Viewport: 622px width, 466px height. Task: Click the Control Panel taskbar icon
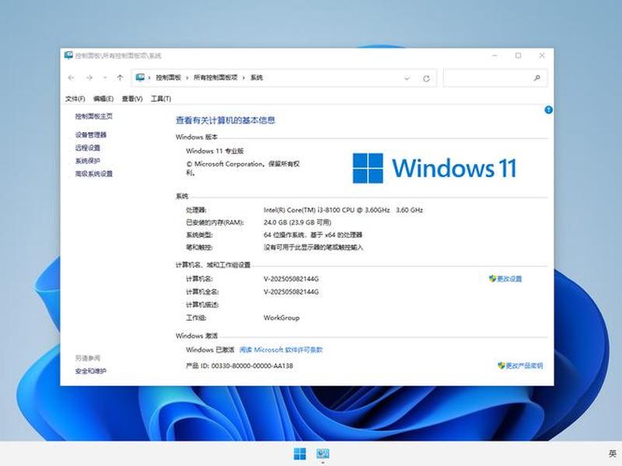pos(323,454)
